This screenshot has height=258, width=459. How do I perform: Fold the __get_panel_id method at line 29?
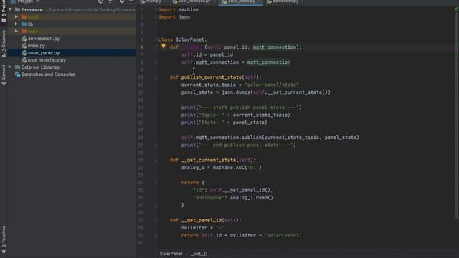click(156, 220)
